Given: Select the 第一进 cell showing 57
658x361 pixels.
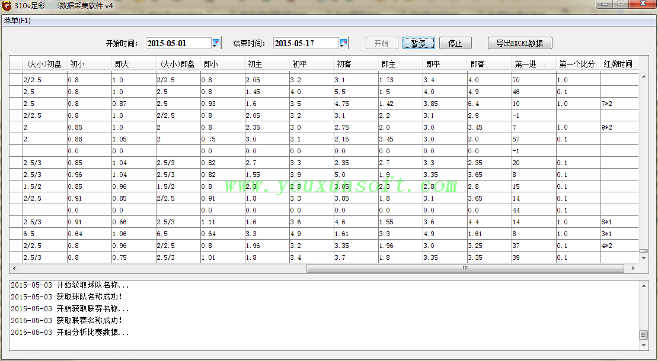Looking at the screenshot, I should point(534,139).
